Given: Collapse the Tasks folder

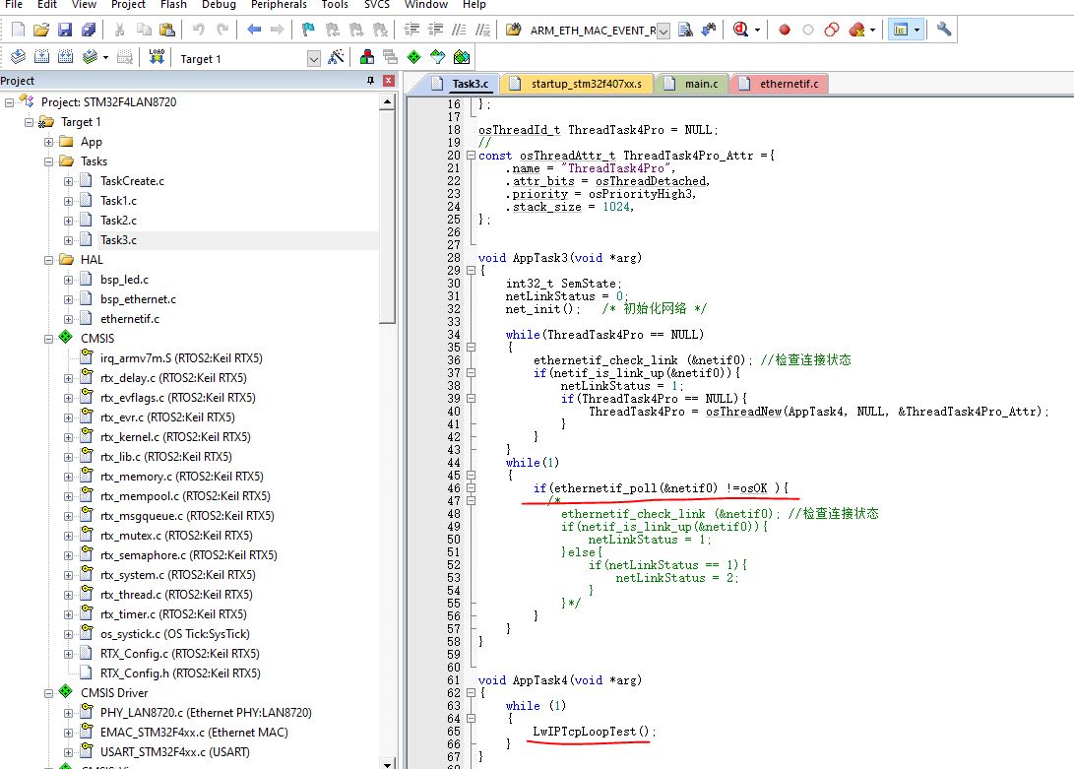Looking at the screenshot, I should pyautogui.click(x=48, y=161).
